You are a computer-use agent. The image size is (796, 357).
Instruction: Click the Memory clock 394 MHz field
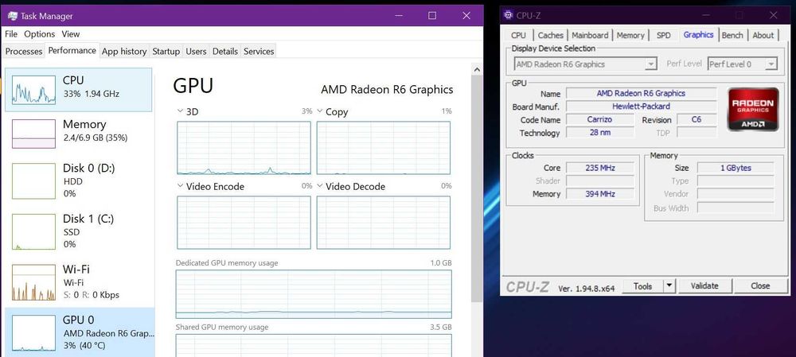(x=599, y=194)
